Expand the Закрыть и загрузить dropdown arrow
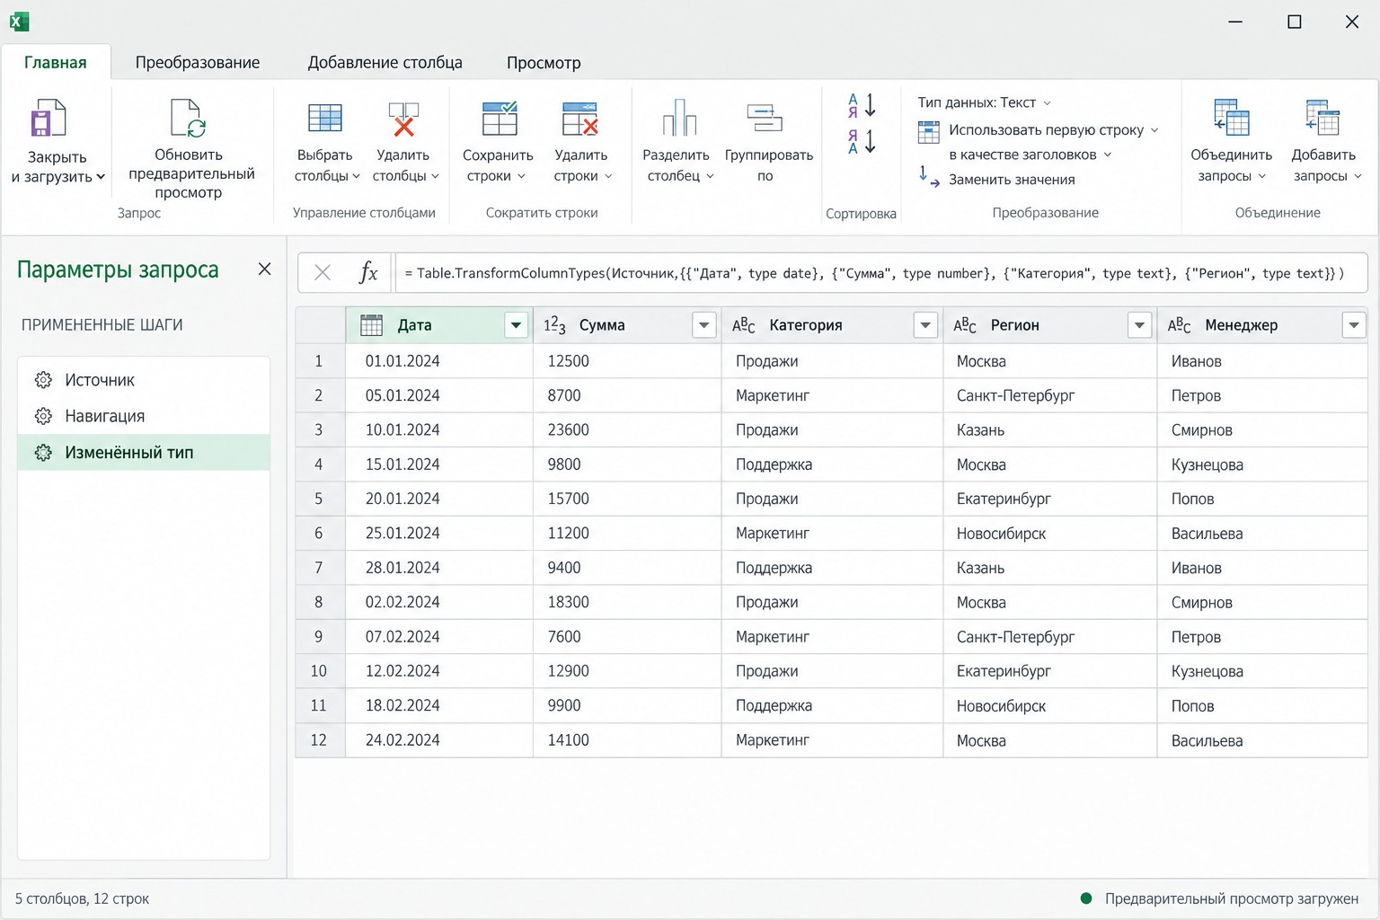Image resolution: width=1380 pixels, height=920 pixels. pos(101,177)
